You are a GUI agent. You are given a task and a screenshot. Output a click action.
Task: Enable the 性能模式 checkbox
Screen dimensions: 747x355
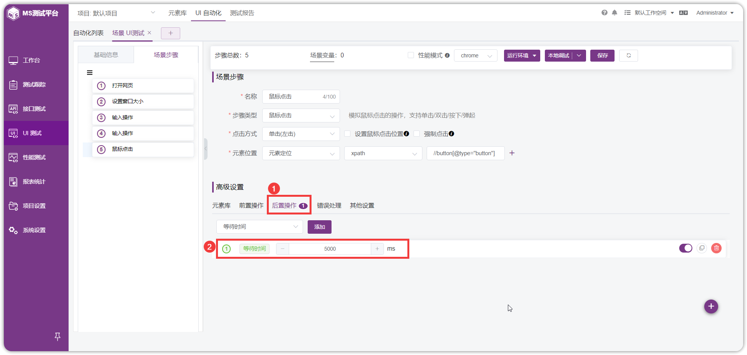pyautogui.click(x=411, y=55)
